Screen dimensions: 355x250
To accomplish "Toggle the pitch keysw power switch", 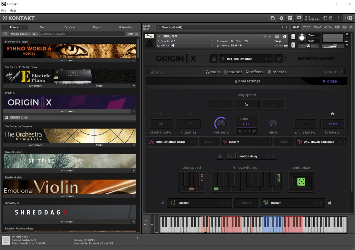I will pyautogui.click(x=305, y=114).
